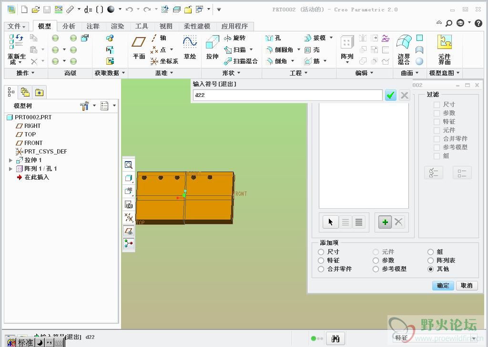This screenshot has width=488, height=347.
Task: Open the Regenerate tool
Action: [x=16, y=49]
